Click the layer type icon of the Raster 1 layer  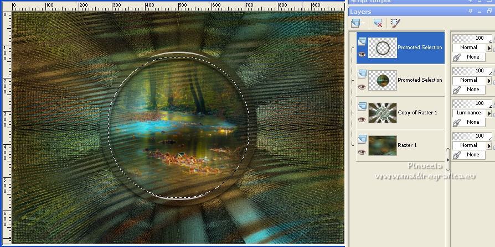(362, 139)
